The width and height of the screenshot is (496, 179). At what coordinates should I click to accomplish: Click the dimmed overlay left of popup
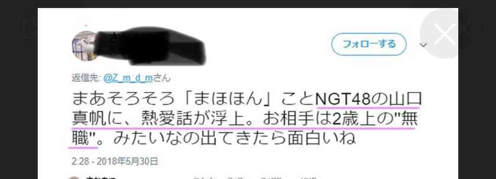pos(19,95)
